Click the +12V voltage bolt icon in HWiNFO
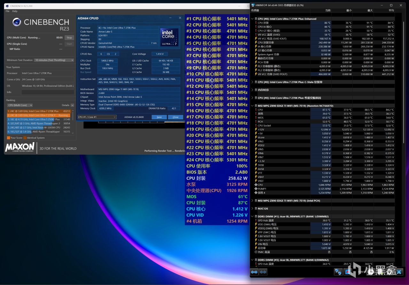The image size is (409, 285). (256, 129)
